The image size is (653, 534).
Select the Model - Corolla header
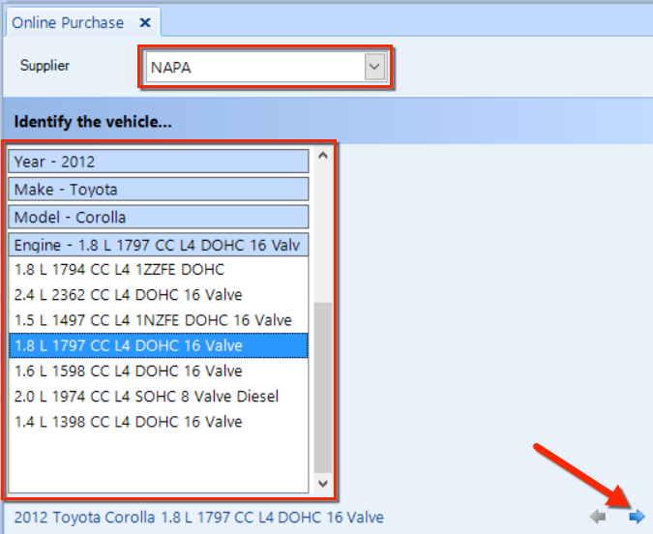pyautogui.click(x=159, y=217)
